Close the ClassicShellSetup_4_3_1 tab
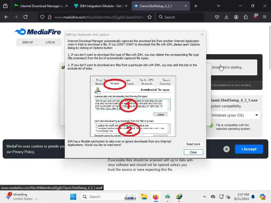271x203 pixels. pos(186,6)
